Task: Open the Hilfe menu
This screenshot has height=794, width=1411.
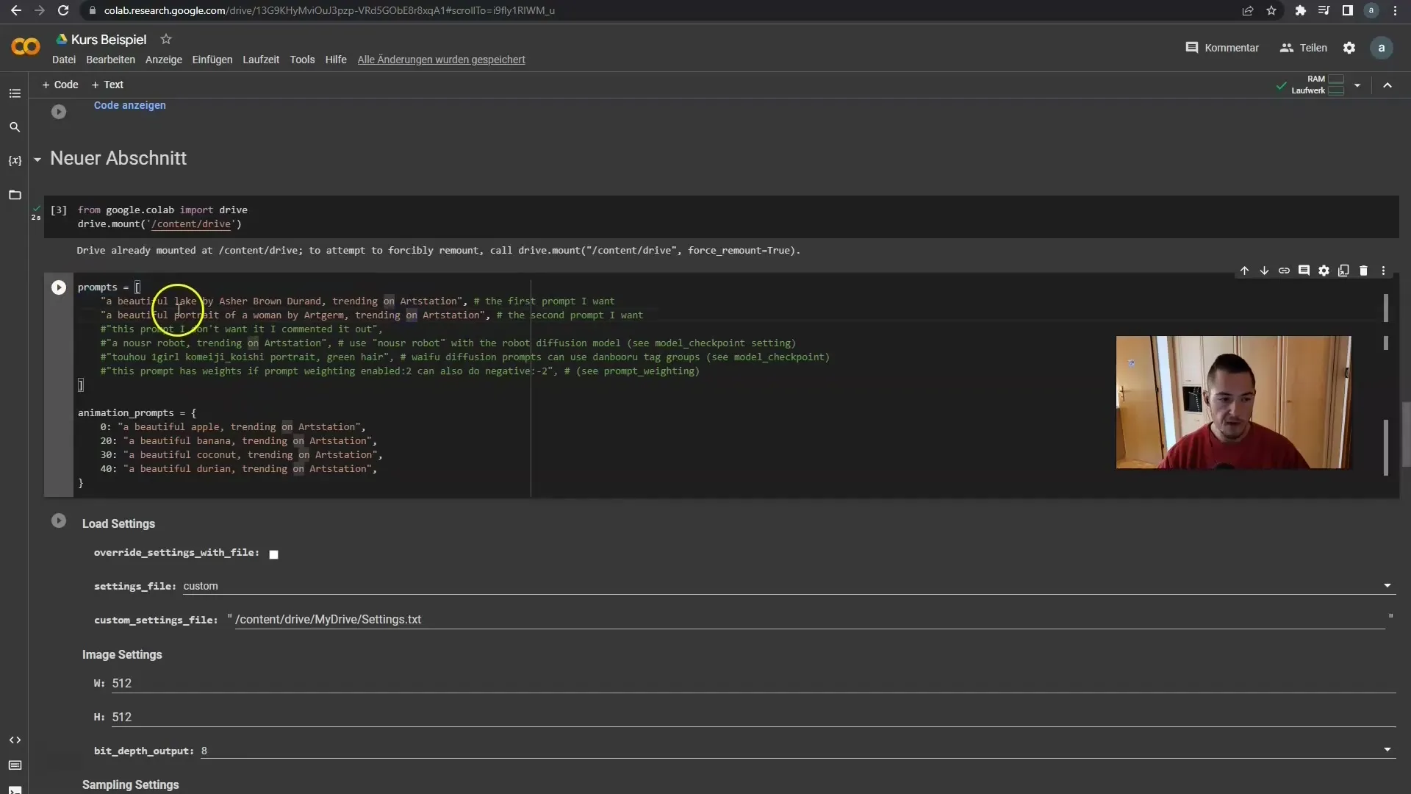Action: (x=336, y=60)
